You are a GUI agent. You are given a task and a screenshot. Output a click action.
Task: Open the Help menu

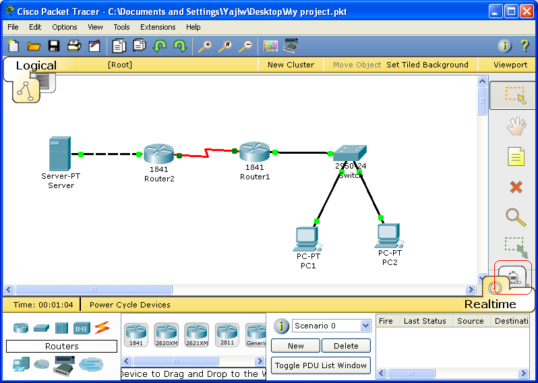(x=193, y=27)
